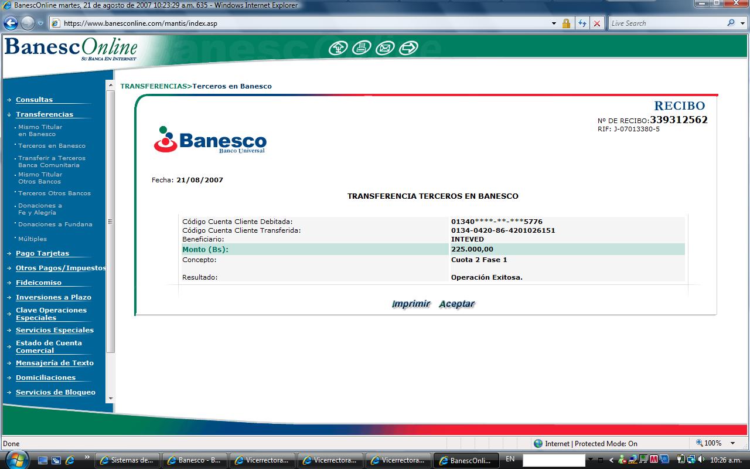
Task: Click the red Stop loading button
Action: [597, 23]
